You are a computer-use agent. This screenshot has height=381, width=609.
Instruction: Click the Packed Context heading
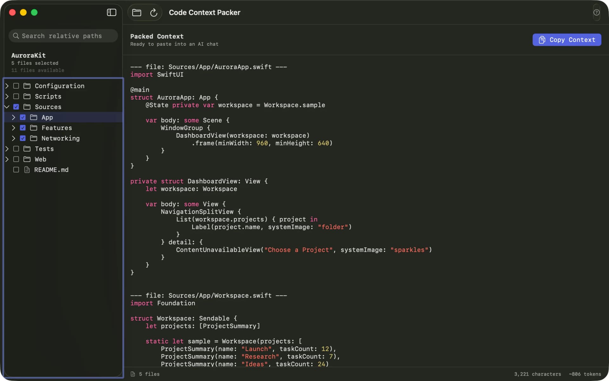[x=157, y=36]
